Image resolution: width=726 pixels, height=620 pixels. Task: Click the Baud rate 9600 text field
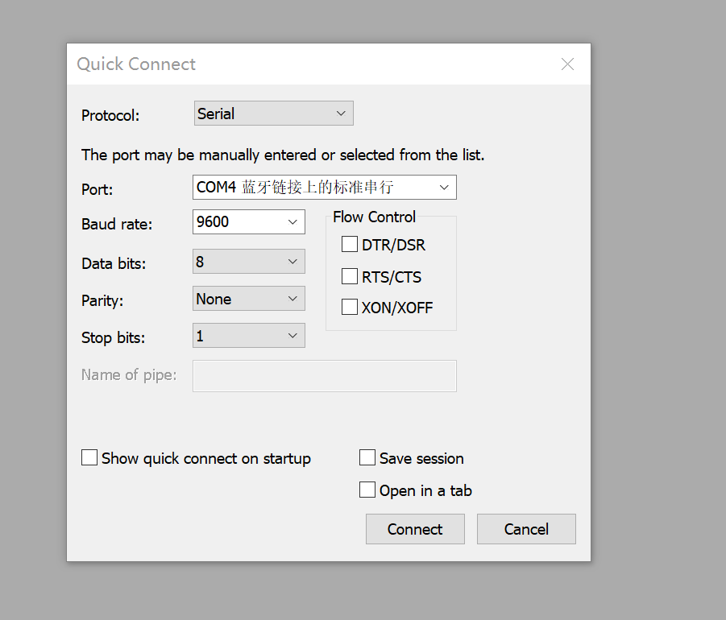(x=238, y=221)
